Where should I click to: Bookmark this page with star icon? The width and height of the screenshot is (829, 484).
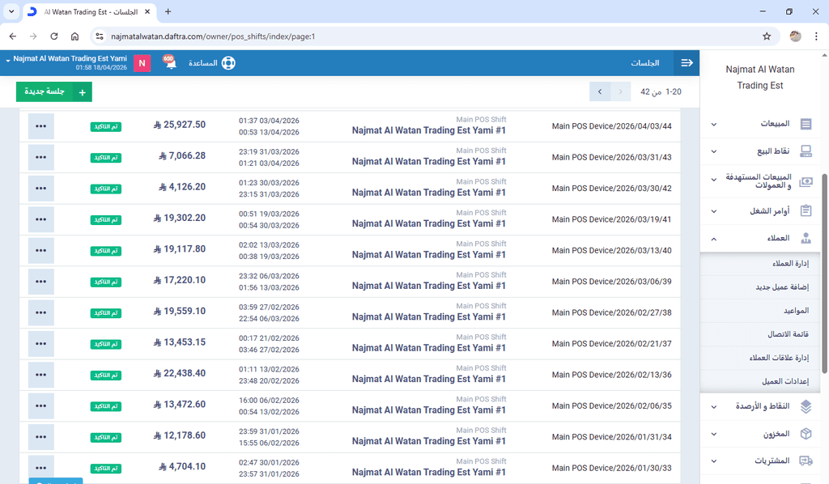pyautogui.click(x=767, y=36)
